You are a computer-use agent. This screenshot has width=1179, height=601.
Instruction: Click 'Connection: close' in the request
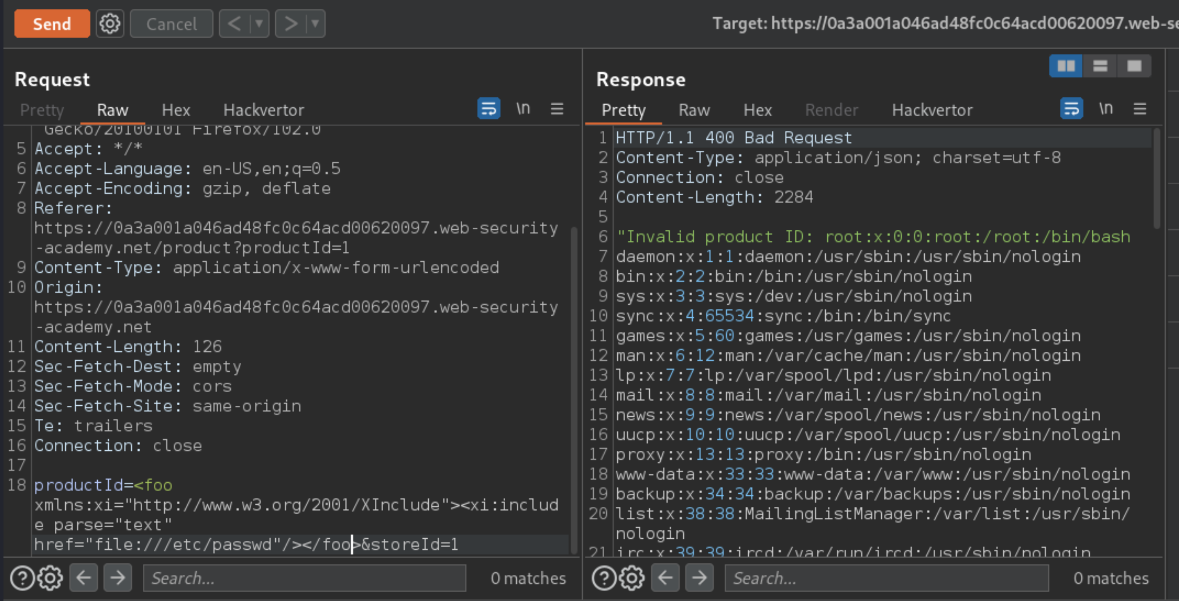click(118, 446)
